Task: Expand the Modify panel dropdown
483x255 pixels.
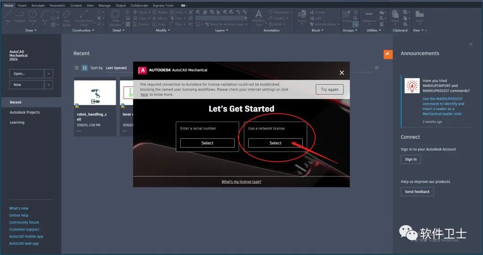Action: point(163,30)
